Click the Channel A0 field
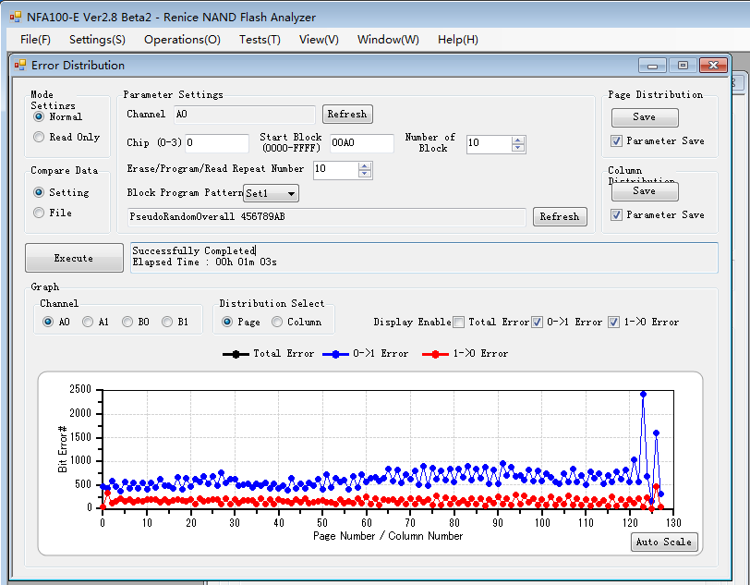Image resolution: width=750 pixels, height=585 pixels. point(245,115)
